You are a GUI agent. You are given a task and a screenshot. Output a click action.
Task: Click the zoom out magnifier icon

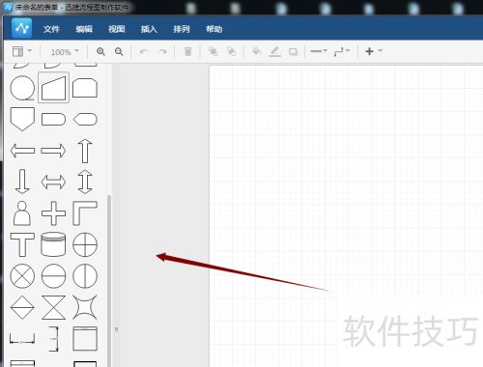click(119, 51)
